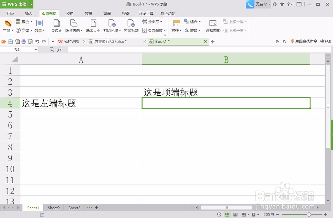Switch to Sheet2 worksheet
Image resolution: width=333 pixels, height=218 pixels.
[53, 208]
